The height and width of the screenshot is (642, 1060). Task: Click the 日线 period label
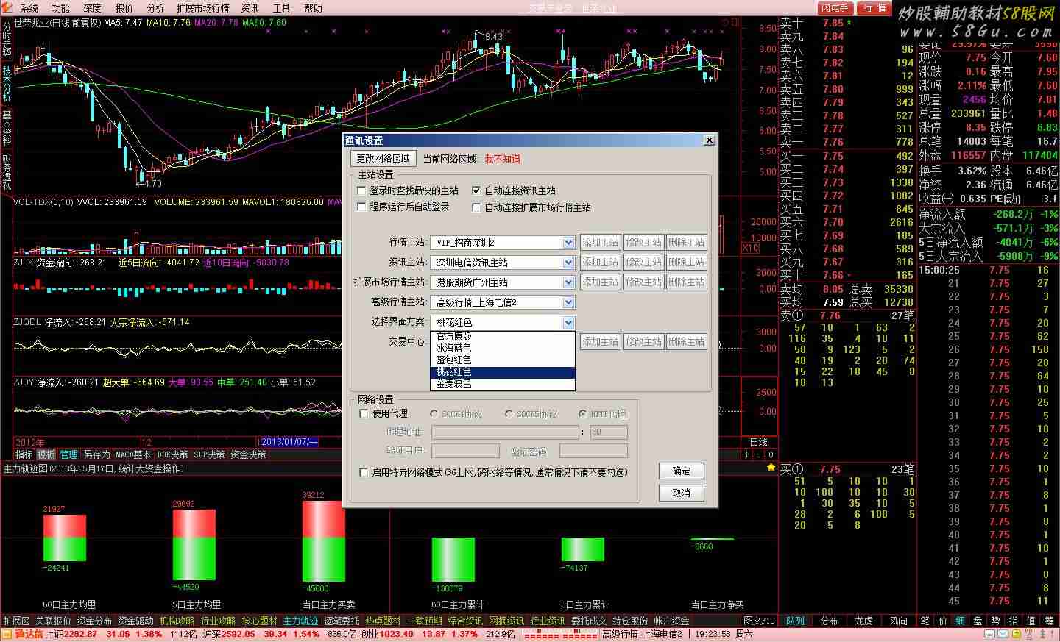coord(758,442)
